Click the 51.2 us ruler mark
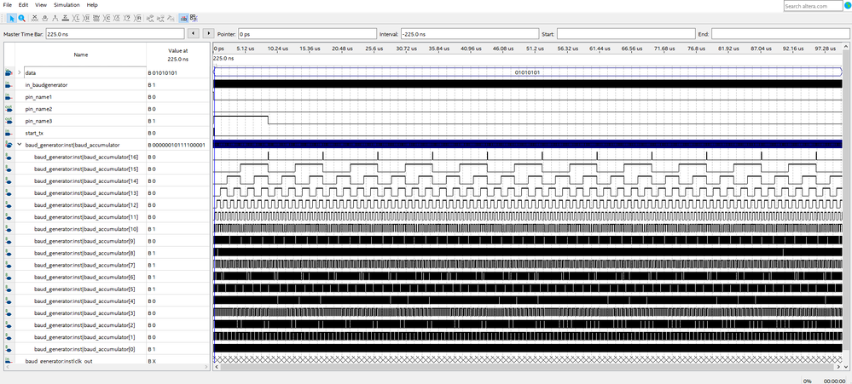Viewport: 852px width, 384px height. coord(535,49)
